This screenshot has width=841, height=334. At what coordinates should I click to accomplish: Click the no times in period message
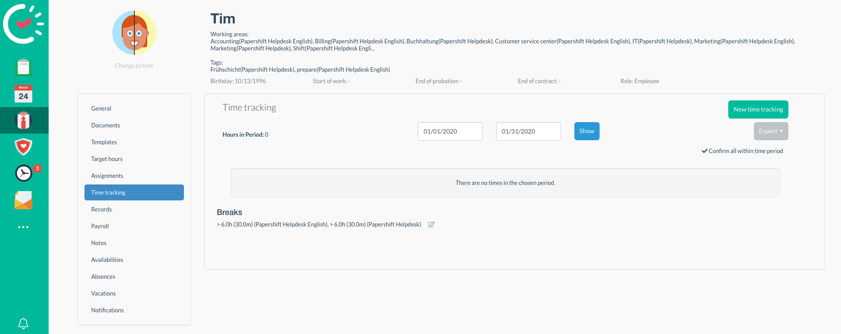click(x=505, y=183)
